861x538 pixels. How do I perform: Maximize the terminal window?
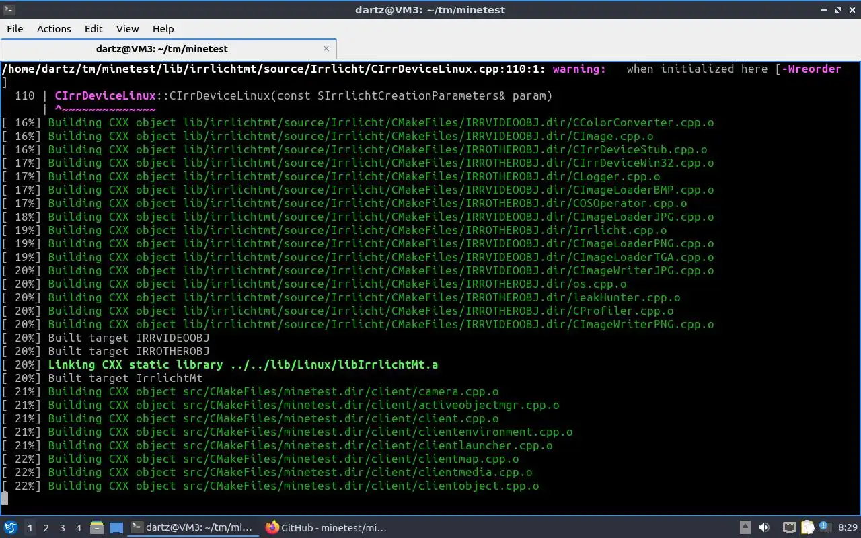click(x=839, y=9)
